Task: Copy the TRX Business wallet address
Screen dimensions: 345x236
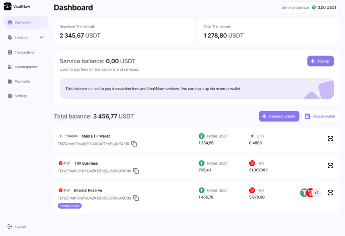Action: (136, 171)
